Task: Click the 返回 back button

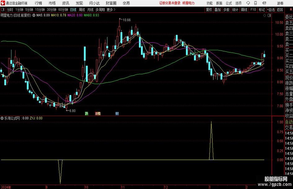Action: point(280,10)
